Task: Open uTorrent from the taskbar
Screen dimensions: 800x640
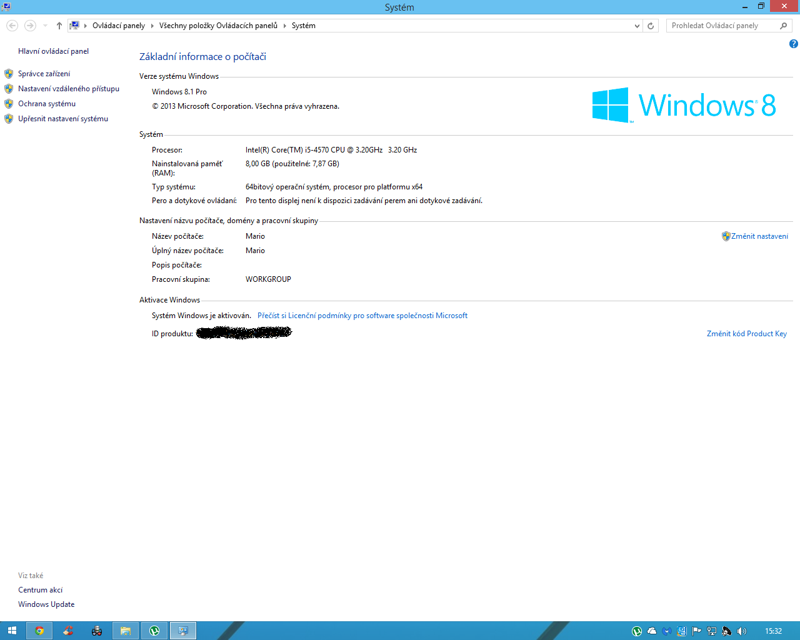Action: tap(154, 631)
